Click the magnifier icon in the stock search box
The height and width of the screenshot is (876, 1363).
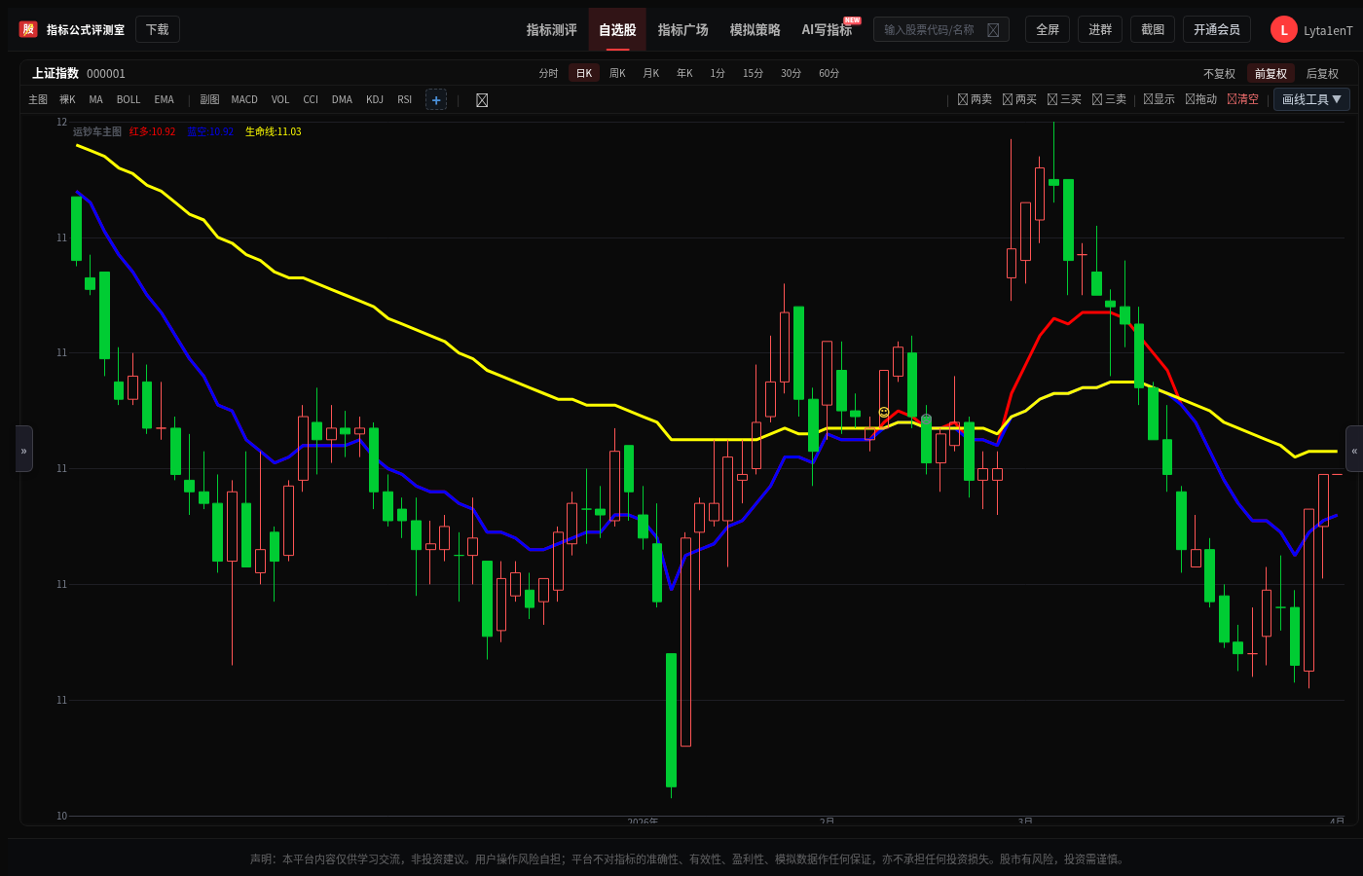[x=993, y=30]
